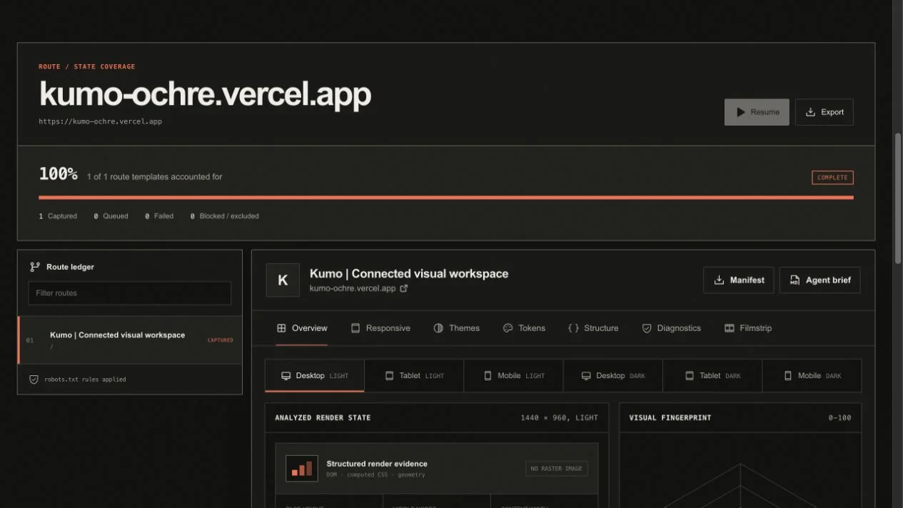Select Tablet LIGHT viewport
This screenshot has height=508, width=903.
[414, 375]
